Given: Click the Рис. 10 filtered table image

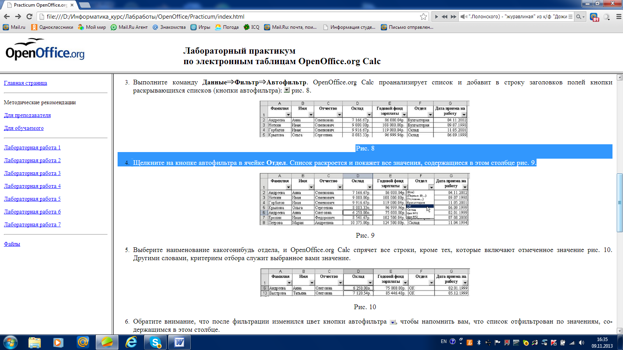Looking at the screenshot, I should [x=365, y=282].
